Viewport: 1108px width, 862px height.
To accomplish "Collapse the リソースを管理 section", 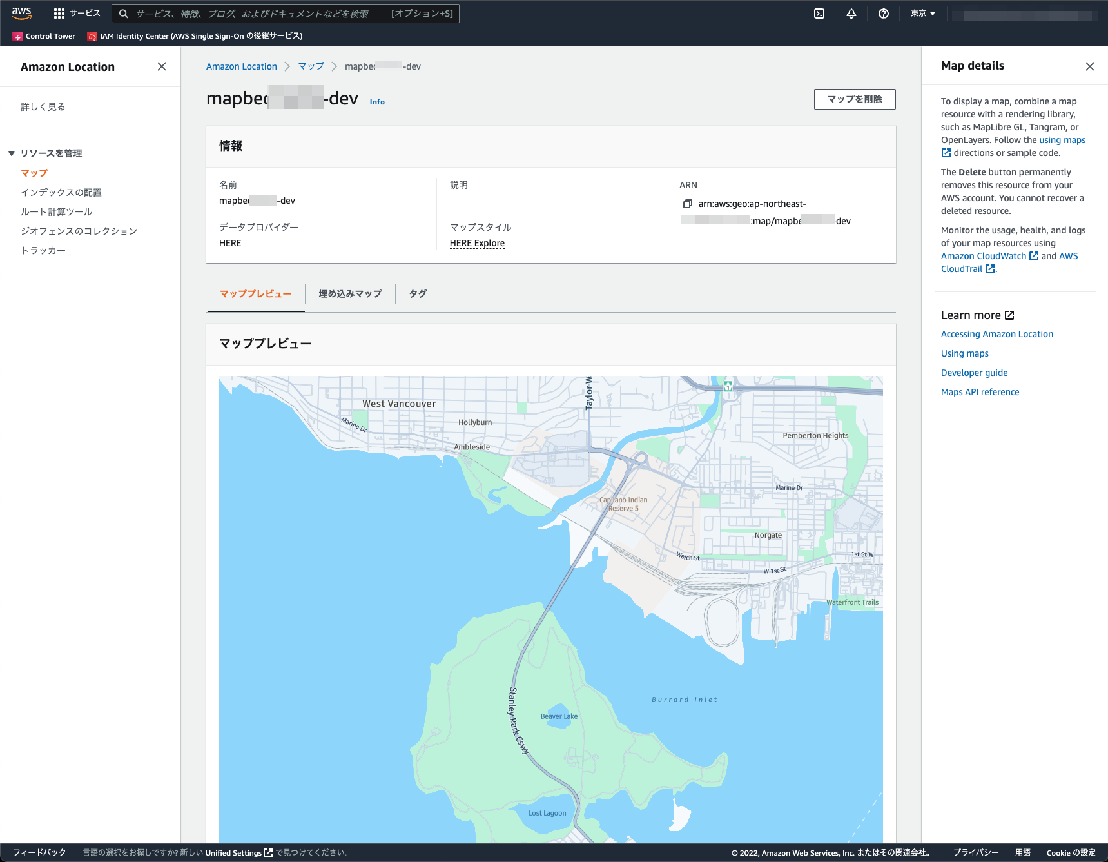I will tap(11, 153).
